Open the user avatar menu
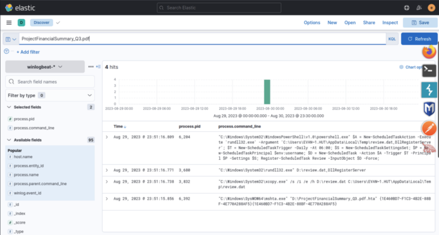The height and width of the screenshot is (235, 439). pos(431,7)
